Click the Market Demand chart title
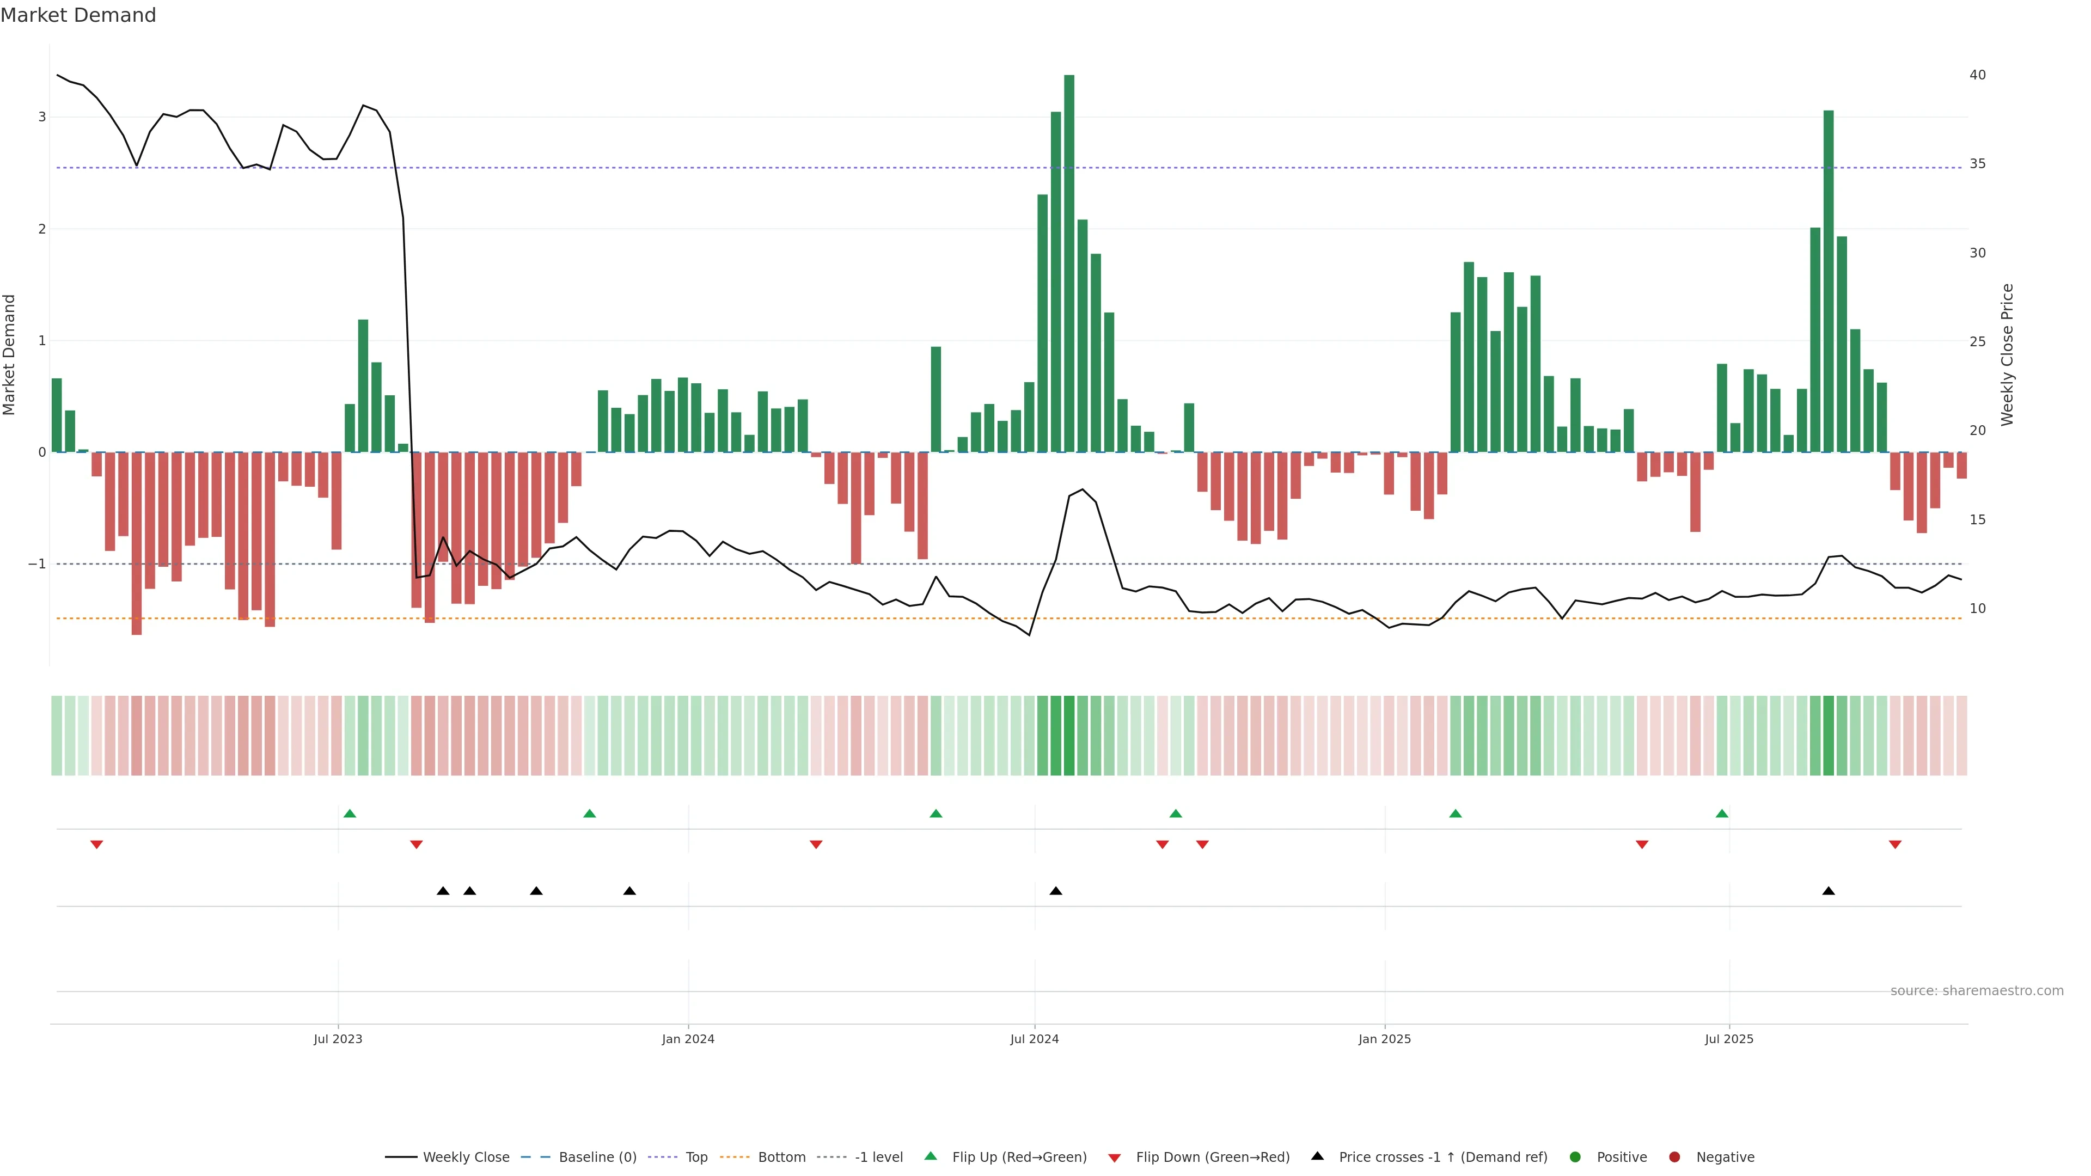2091x1176 pixels. click(x=78, y=15)
